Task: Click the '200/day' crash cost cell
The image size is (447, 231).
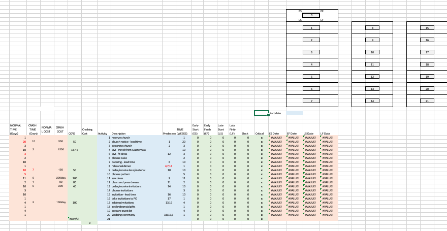Action: 61,178
